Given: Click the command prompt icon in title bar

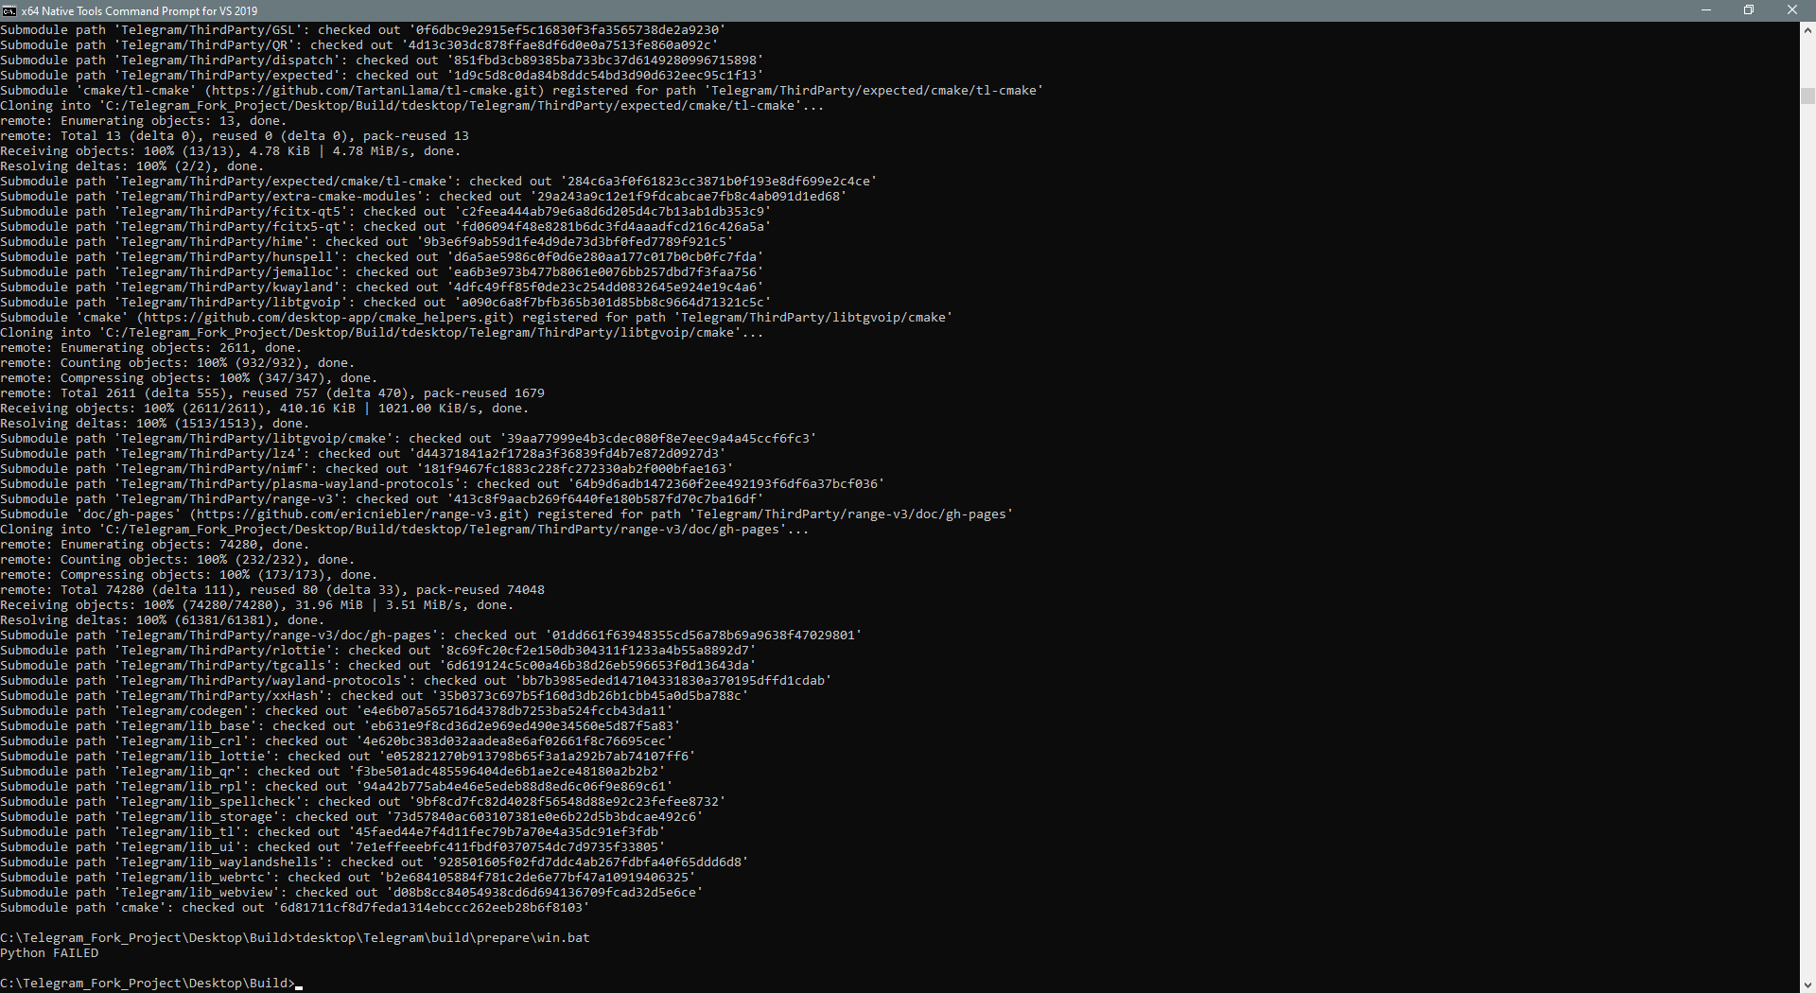Looking at the screenshot, I should tap(9, 10).
